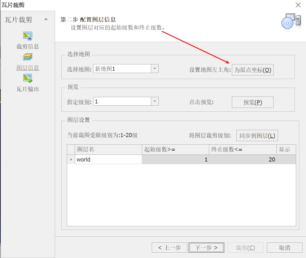306x258 pixels.
Task: Select the 图层信息 layers icon
Action: tap(28, 57)
